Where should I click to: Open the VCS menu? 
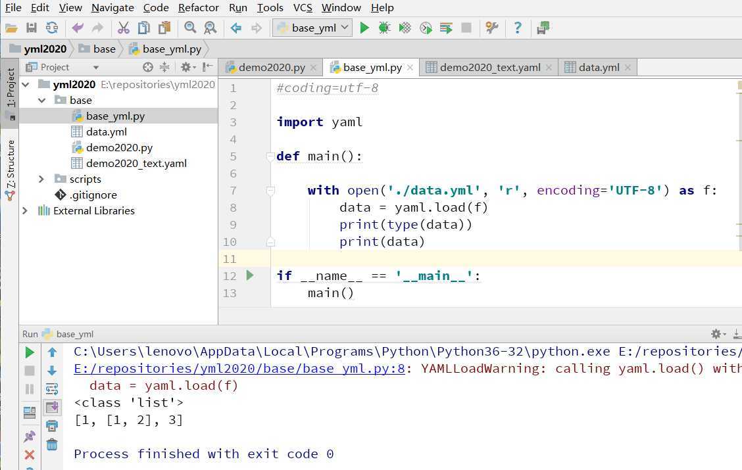pos(303,8)
